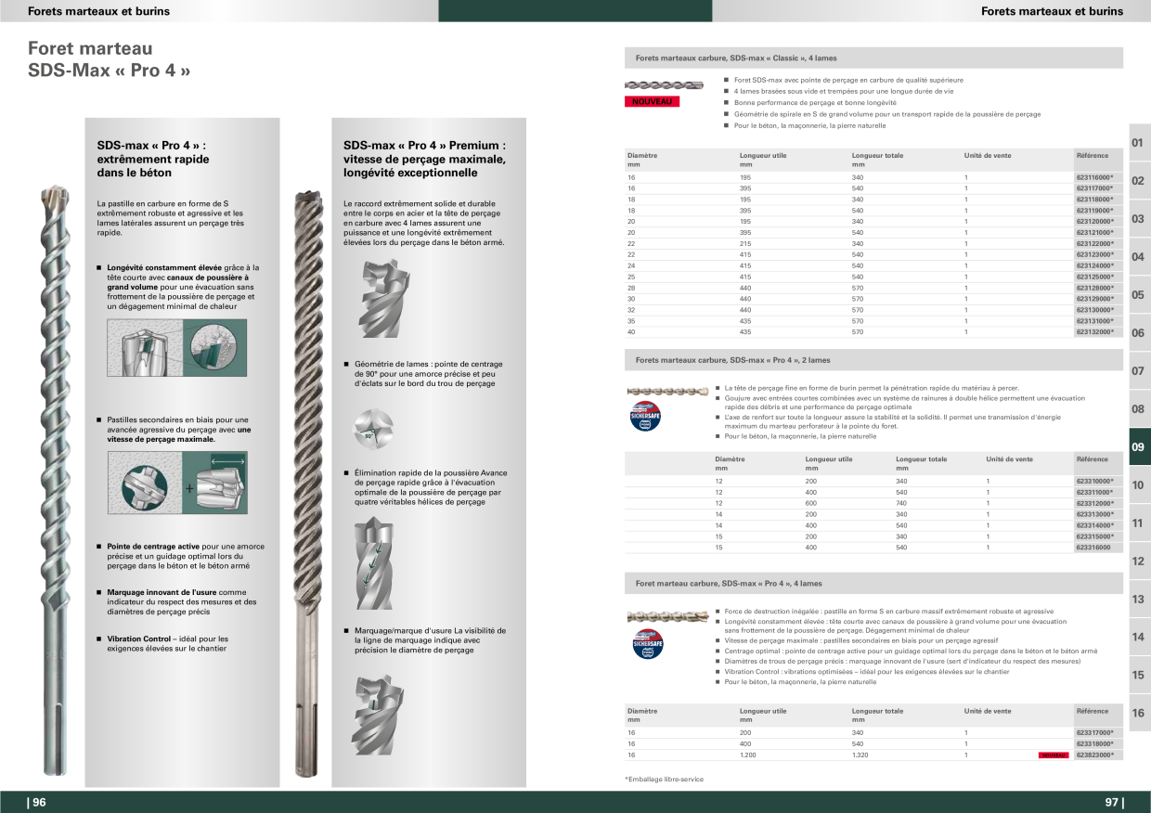This screenshot has width=1151, height=813.
Task: Click section title 'Foret marteau carbure, SDS-max « Pro 4 », 4 lames'
Action: coord(729,584)
